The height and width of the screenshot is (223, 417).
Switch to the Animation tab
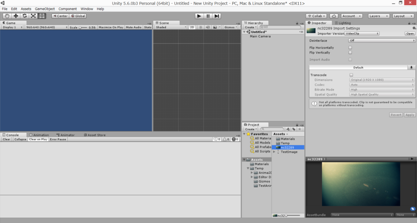coord(39,135)
